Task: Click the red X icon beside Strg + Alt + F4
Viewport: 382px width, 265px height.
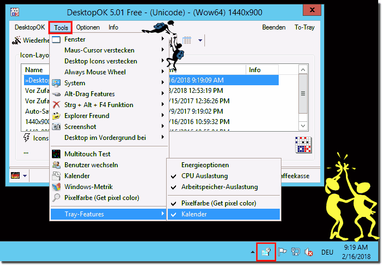Action: tap(56, 105)
